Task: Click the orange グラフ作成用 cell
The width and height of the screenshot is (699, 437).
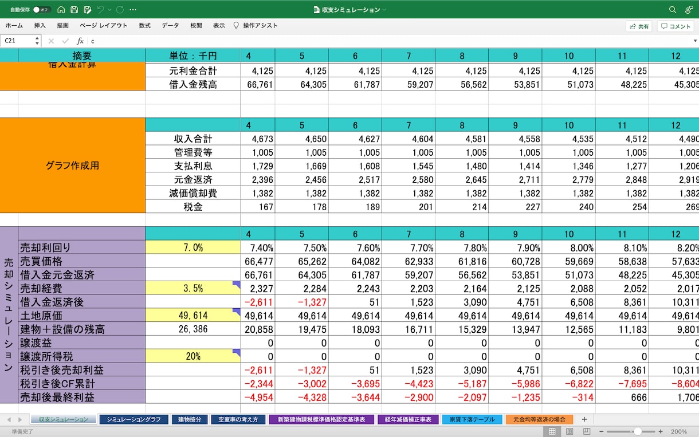Action: pyautogui.click(x=72, y=166)
